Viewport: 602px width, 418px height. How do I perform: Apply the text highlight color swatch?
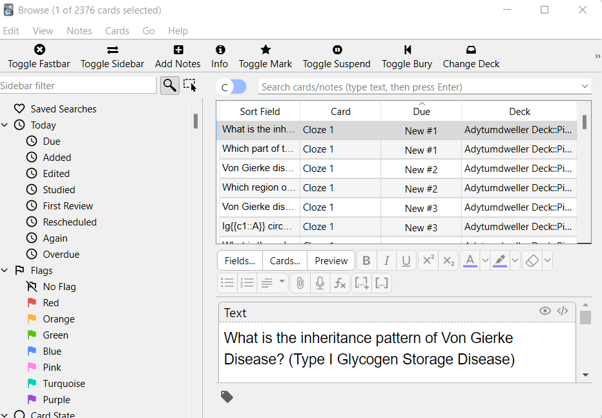500,261
